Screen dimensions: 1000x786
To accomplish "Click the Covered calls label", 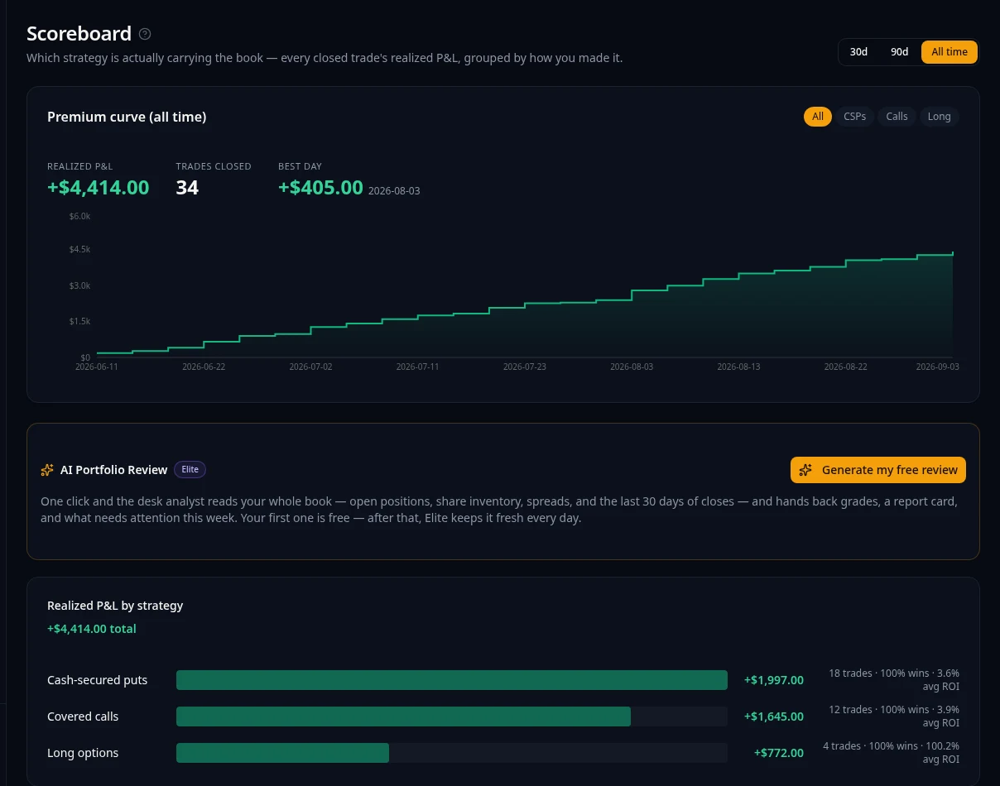I will pyautogui.click(x=83, y=717).
